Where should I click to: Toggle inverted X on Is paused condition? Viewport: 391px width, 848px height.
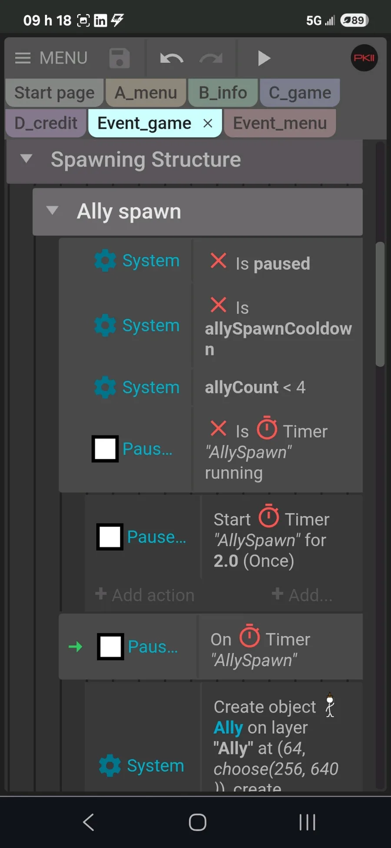(x=218, y=261)
